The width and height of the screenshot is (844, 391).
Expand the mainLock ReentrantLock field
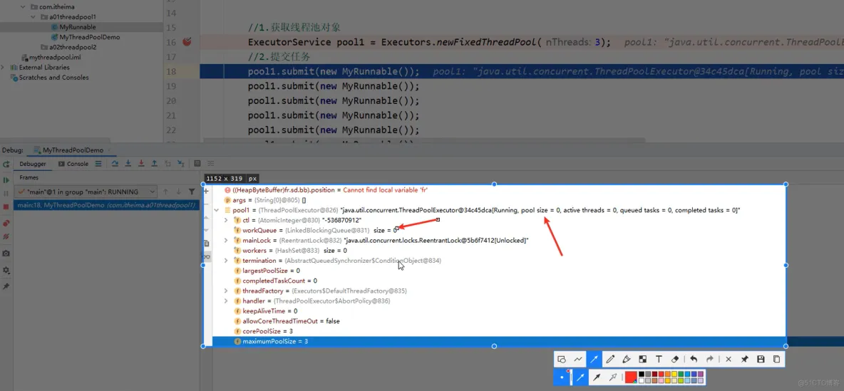226,241
